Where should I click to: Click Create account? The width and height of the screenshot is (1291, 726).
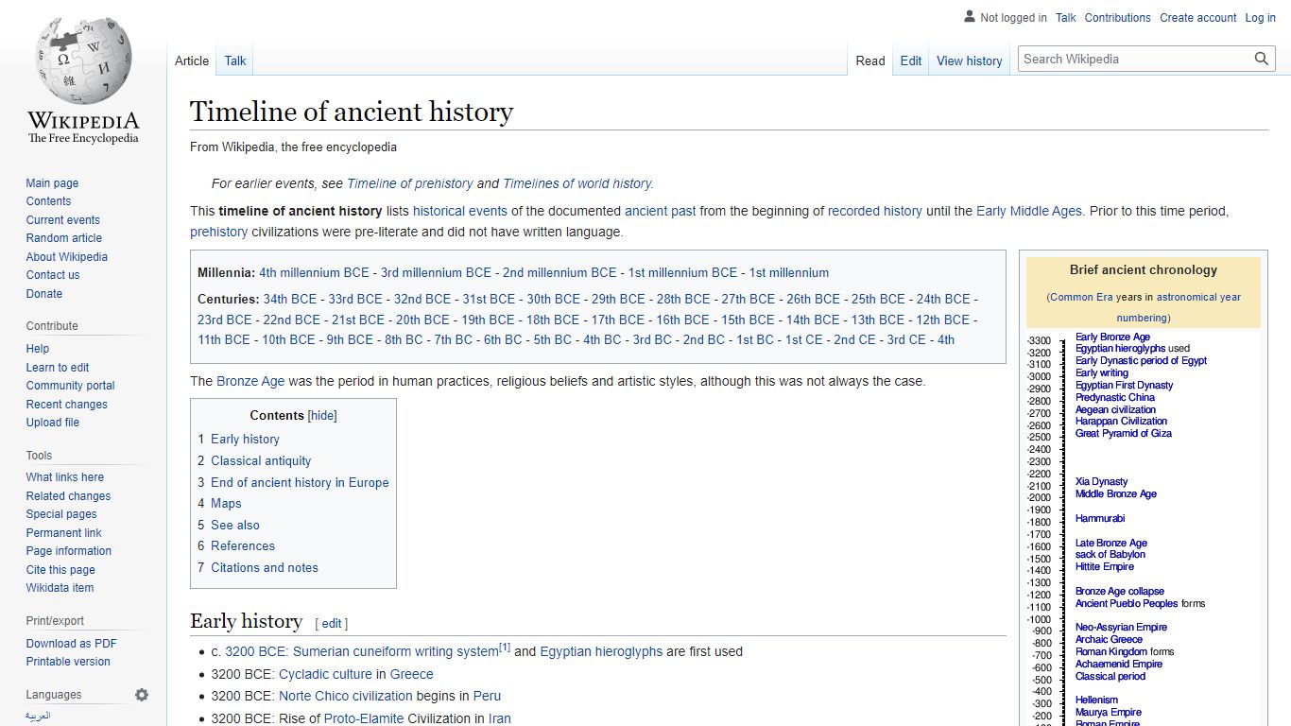pos(1198,18)
